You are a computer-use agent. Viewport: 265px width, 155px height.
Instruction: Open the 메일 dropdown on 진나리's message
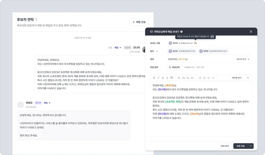coord(118,47)
